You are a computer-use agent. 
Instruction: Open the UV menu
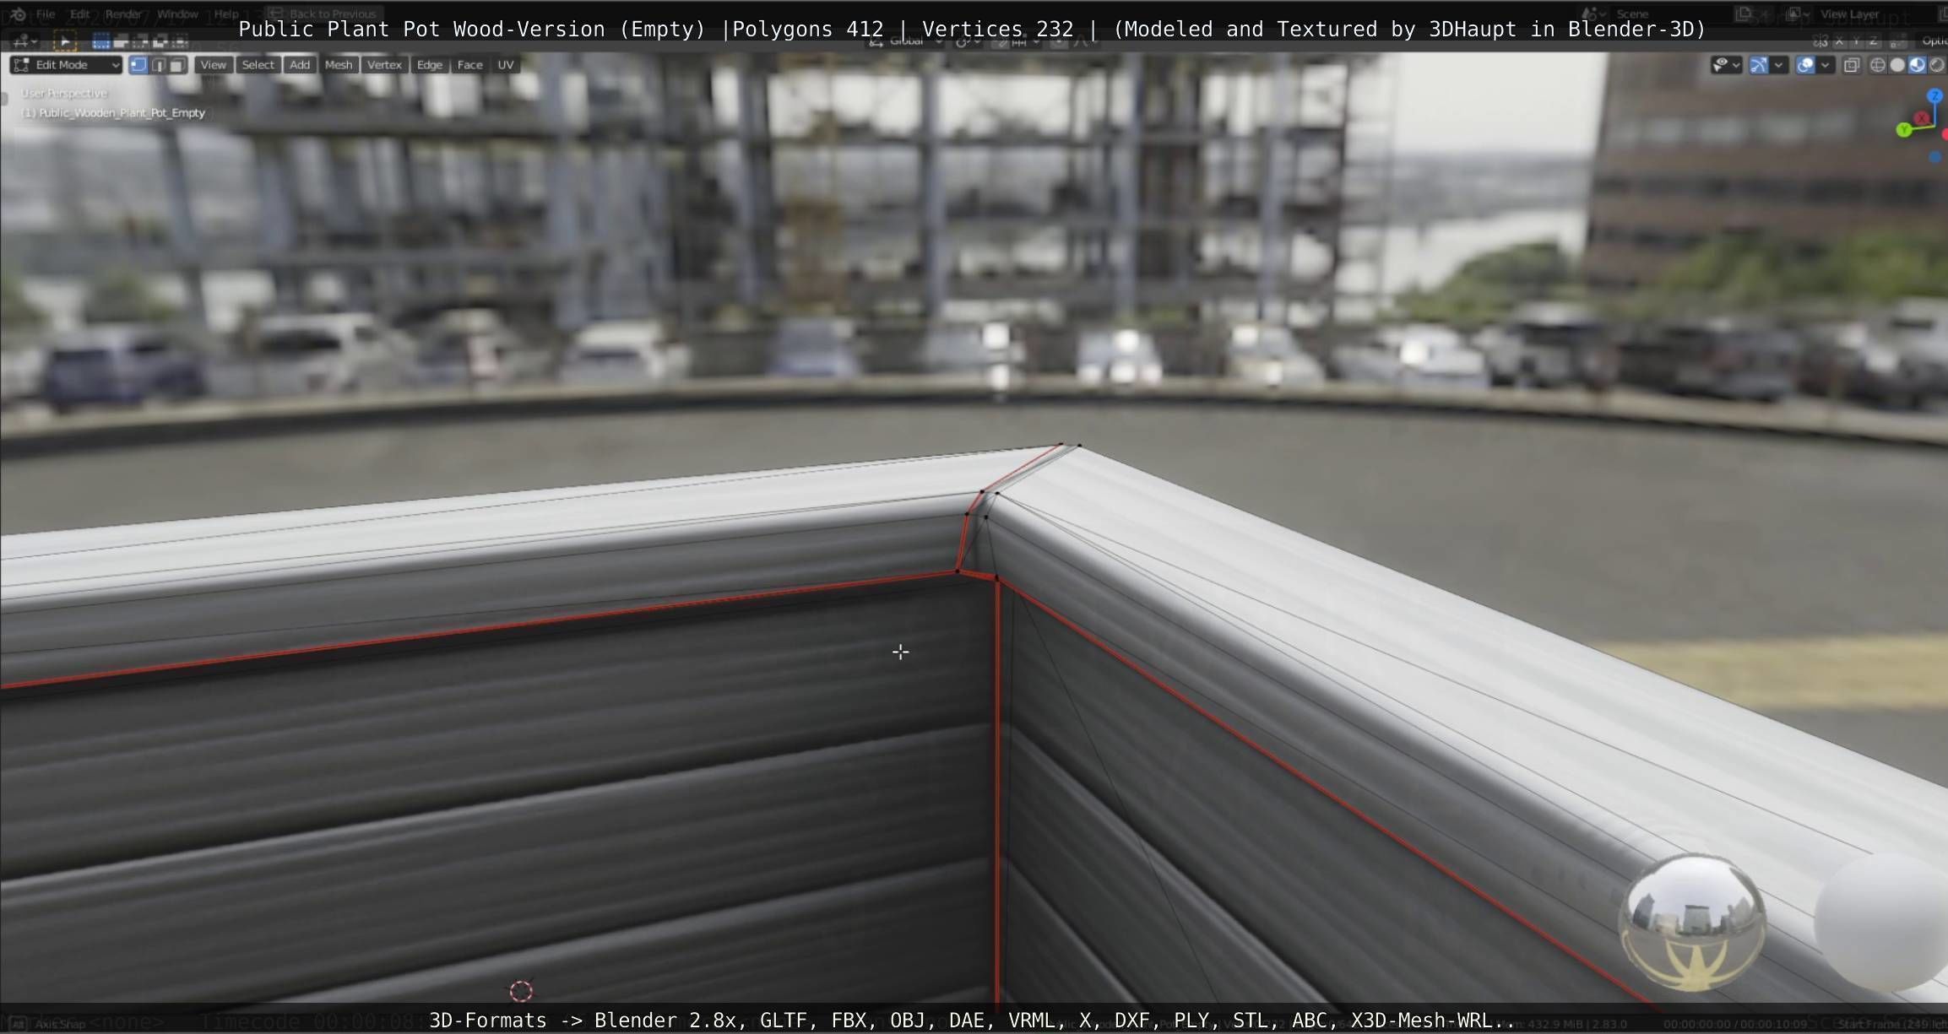(505, 65)
